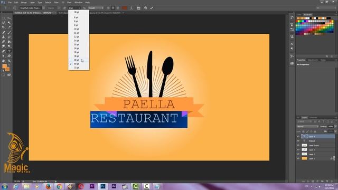Select the Crop tool
This screenshot has height=190, width=338.
click(x=4, y=27)
